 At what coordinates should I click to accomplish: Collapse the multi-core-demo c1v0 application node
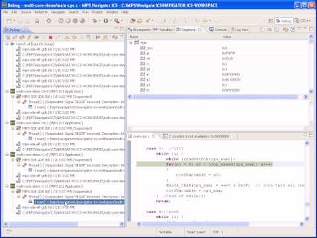click(x=7, y=155)
